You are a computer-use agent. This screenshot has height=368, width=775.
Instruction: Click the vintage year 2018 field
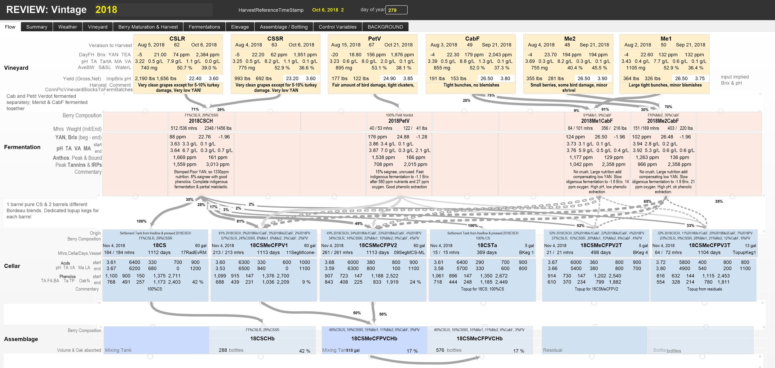pos(153,10)
